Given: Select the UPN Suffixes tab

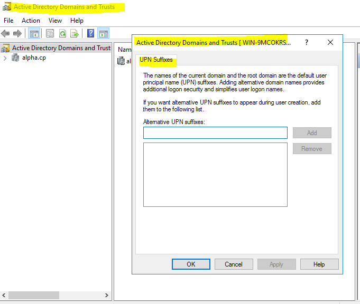Looking at the screenshot, I should (x=156, y=60).
